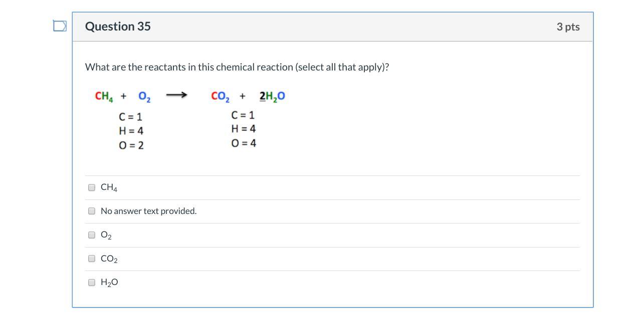Mark the H2O answer checkbox
The image size is (639, 318).
pyautogui.click(x=92, y=282)
